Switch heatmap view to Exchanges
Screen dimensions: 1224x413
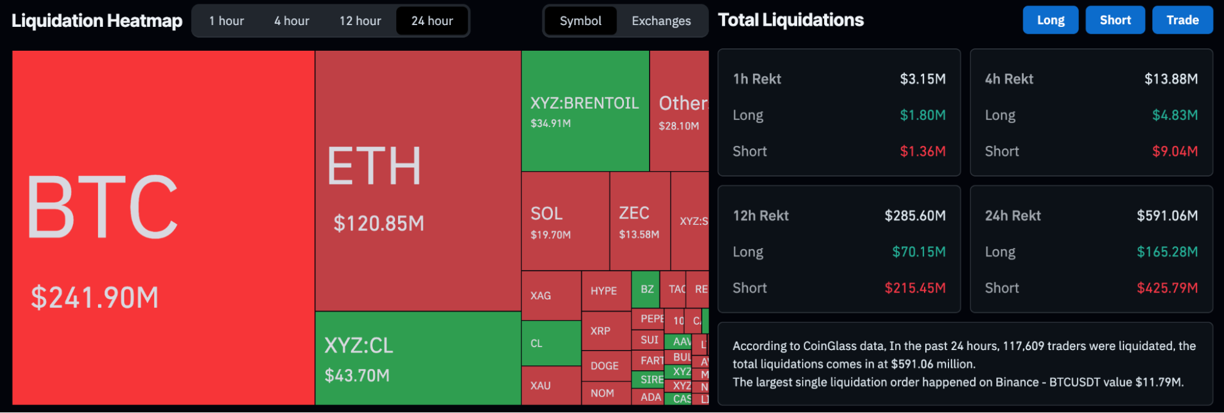pos(661,21)
